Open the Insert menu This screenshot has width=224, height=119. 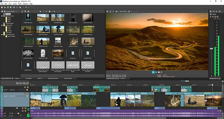pos(15,4)
